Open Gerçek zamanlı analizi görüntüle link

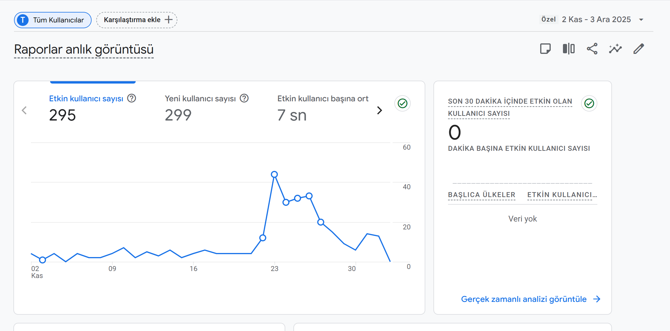click(x=524, y=299)
